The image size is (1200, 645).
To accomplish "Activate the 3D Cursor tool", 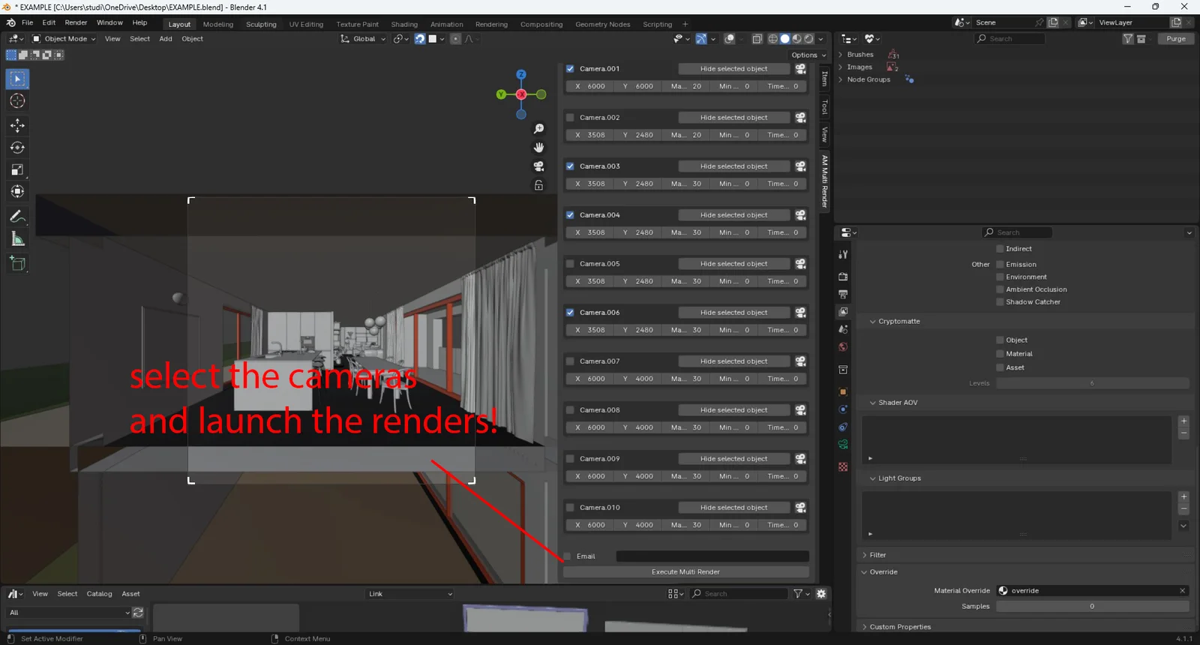I will click(x=17, y=100).
